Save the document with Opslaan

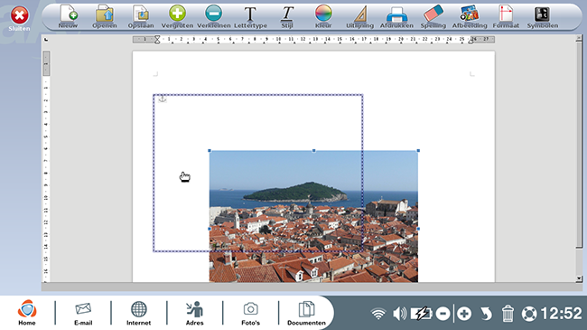(x=141, y=16)
